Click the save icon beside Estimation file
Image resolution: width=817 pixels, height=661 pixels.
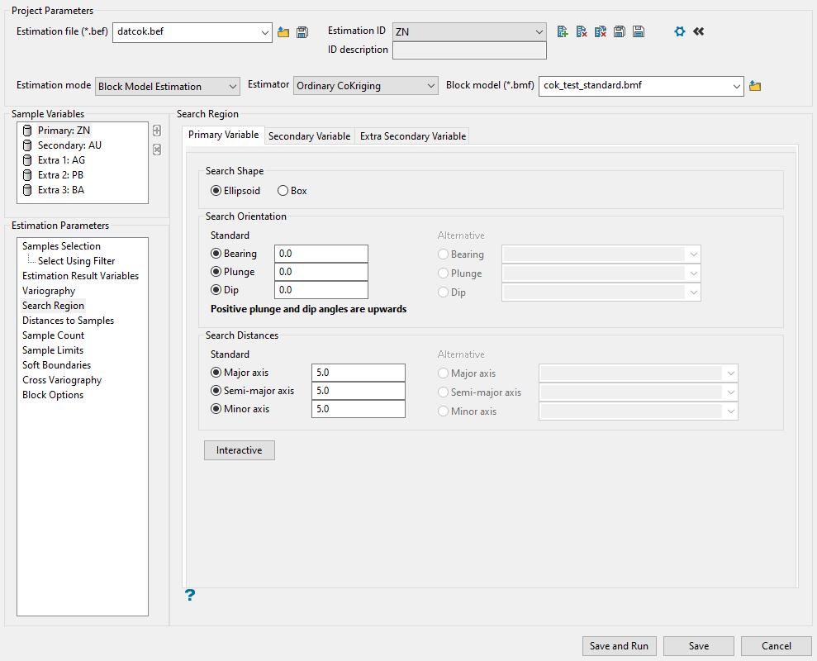(x=302, y=32)
